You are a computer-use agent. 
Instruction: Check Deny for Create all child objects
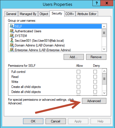[95, 87]
